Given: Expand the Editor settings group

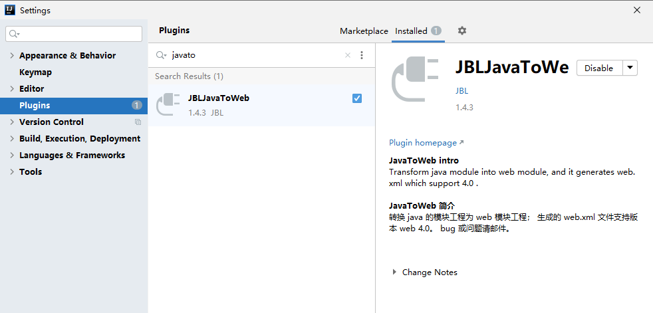Looking at the screenshot, I should point(12,88).
